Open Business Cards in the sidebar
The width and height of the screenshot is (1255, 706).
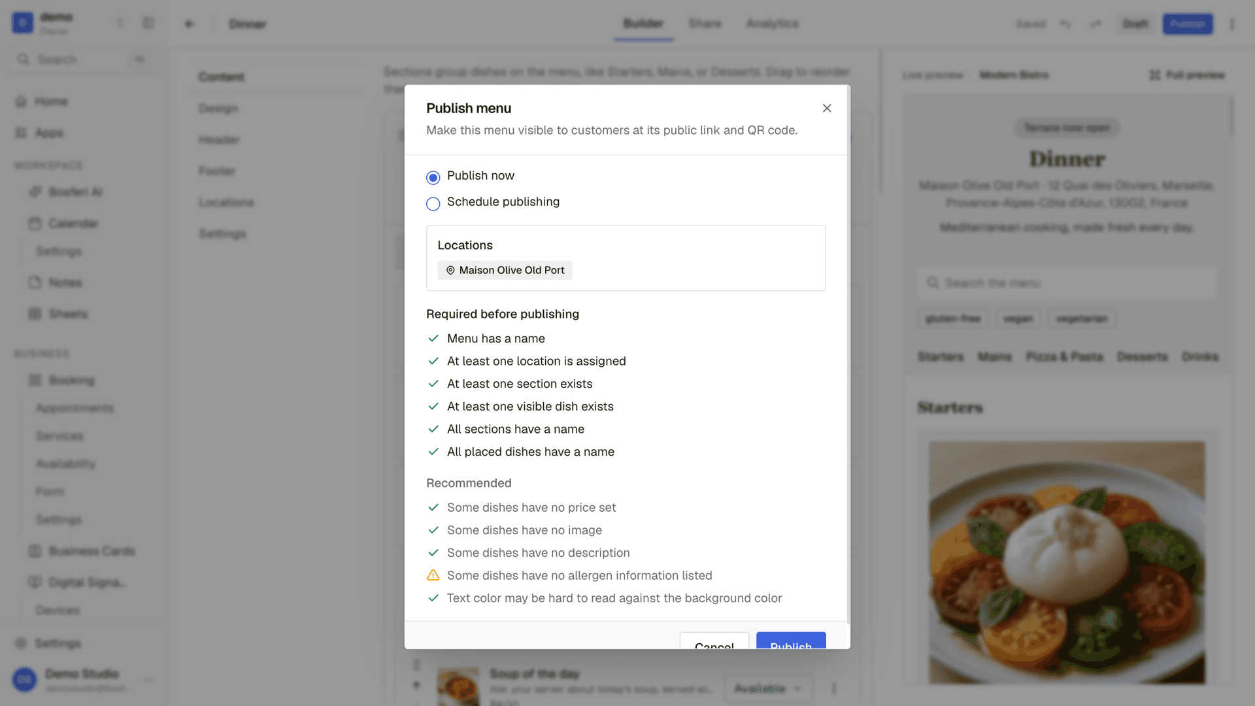coord(92,551)
